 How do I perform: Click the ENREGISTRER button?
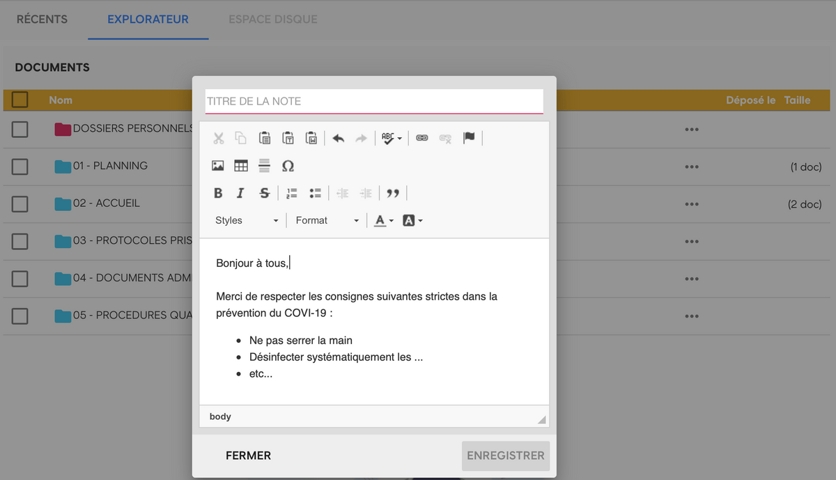[x=506, y=456]
